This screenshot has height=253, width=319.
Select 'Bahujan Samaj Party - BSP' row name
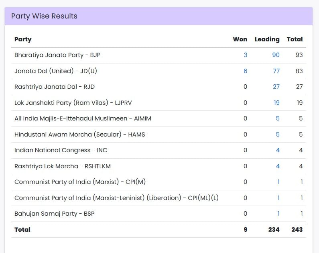[55, 214]
